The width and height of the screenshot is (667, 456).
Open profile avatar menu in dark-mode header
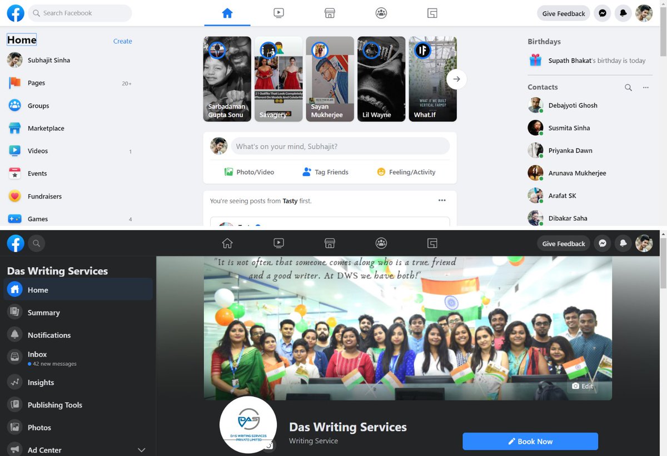tap(644, 243)
